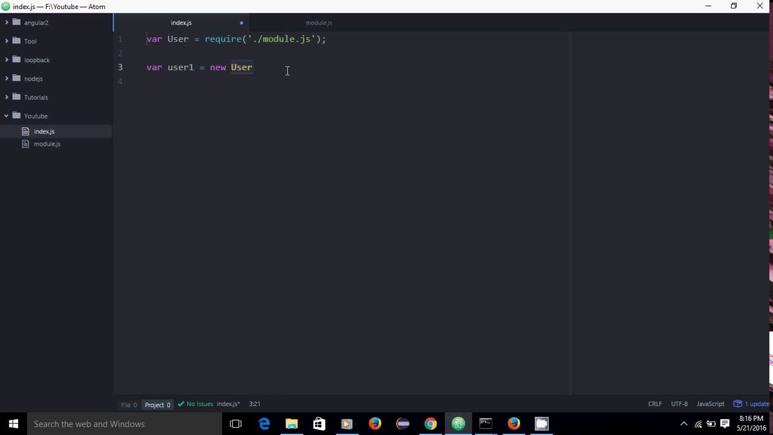
Task: Click line number 1 in gutter
Action: (x=120, y=39)
